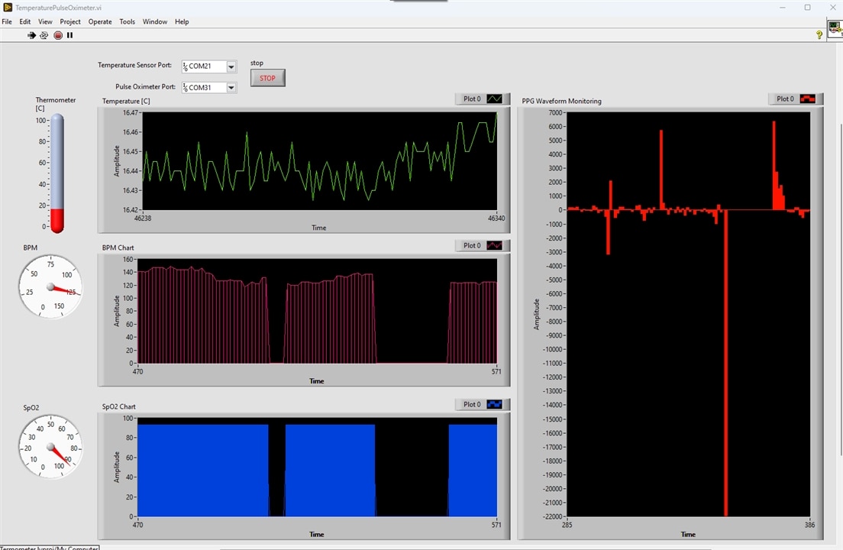The height and width of the screenshot is (550, 843).
Task: Click Temperature chart x-axis value 46340
Action: click(x=496, y=218)
